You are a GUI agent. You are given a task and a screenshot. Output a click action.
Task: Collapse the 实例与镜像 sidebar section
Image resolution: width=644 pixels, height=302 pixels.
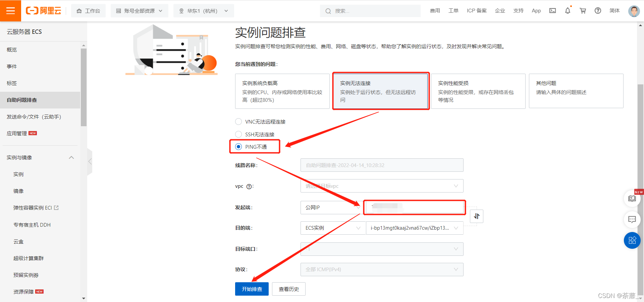[71, 157]
